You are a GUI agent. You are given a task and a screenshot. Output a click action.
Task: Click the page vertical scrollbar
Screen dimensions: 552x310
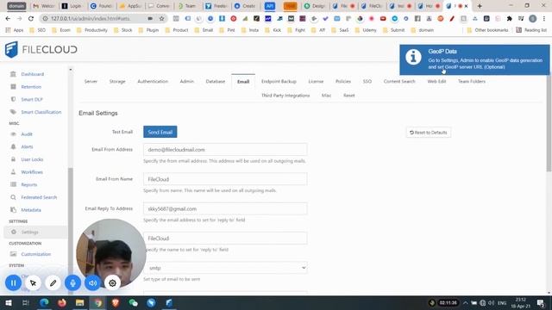(549, 123)
